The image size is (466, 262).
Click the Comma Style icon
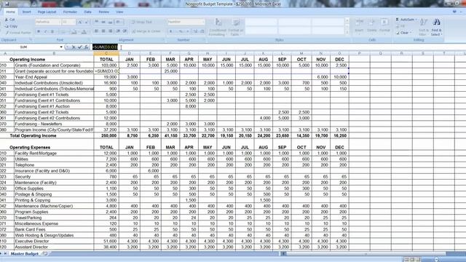pyautogui.click(x=187, y=31)
